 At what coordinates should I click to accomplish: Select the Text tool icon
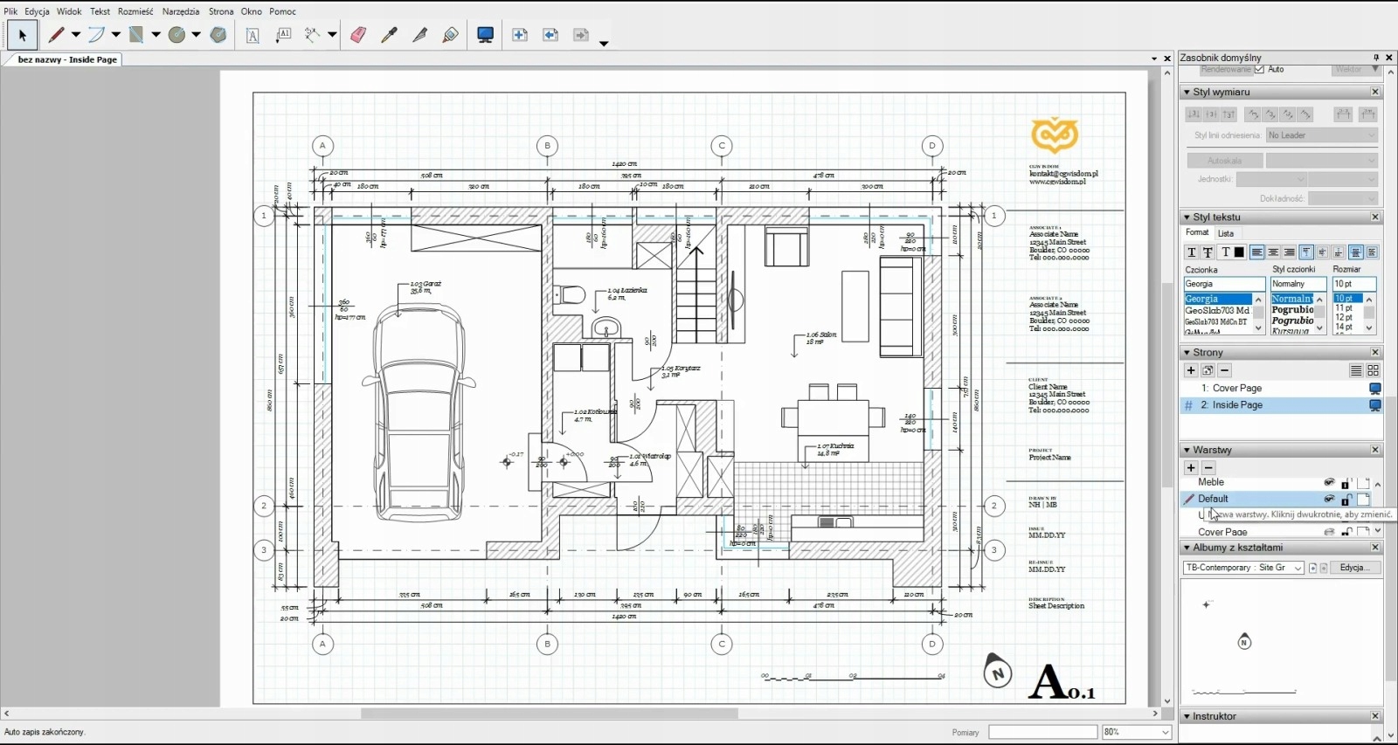(253, 36)
